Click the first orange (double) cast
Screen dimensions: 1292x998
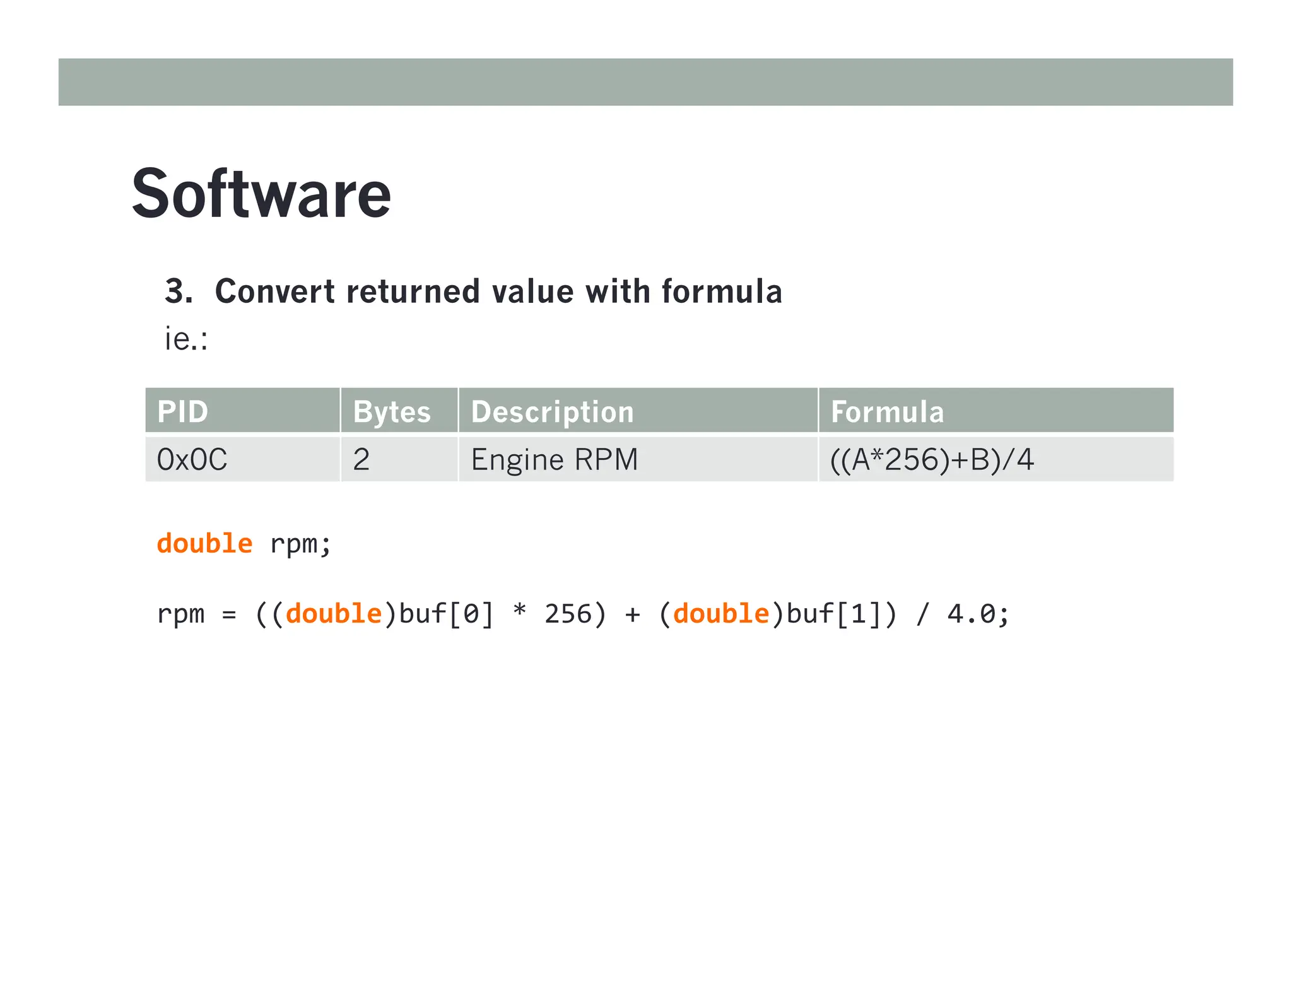[334, 614]
